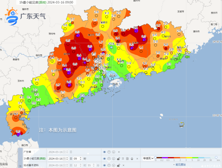The height and width of the screenshot is (168, 222).
Task: Move 1h最小能见度 layer up
Action: [x=109, y=159]
